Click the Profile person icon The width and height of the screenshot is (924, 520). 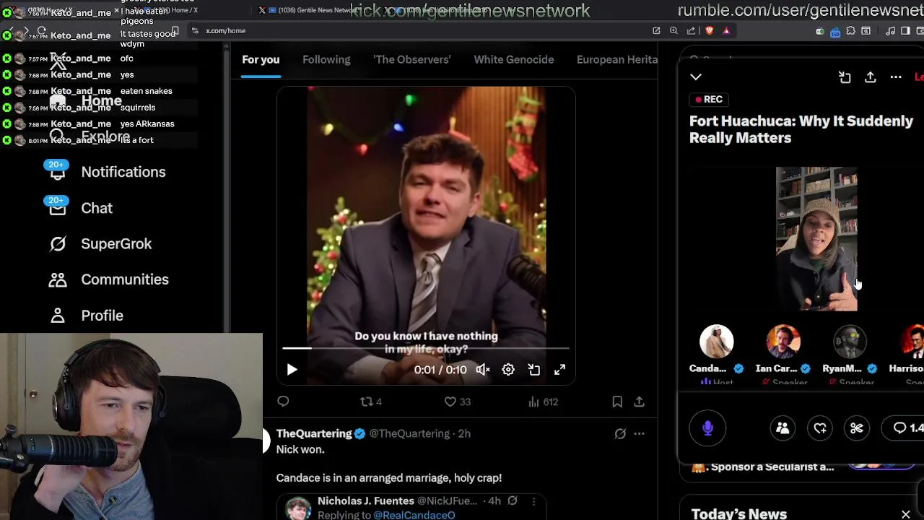58,316
